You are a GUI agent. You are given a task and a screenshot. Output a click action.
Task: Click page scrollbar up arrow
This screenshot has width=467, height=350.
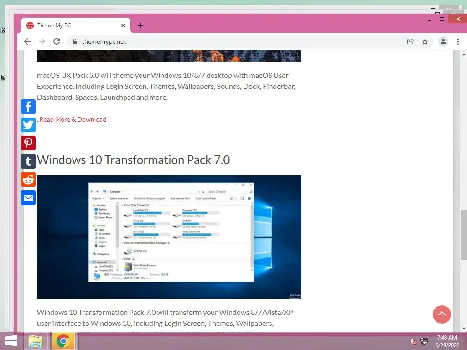464,55
